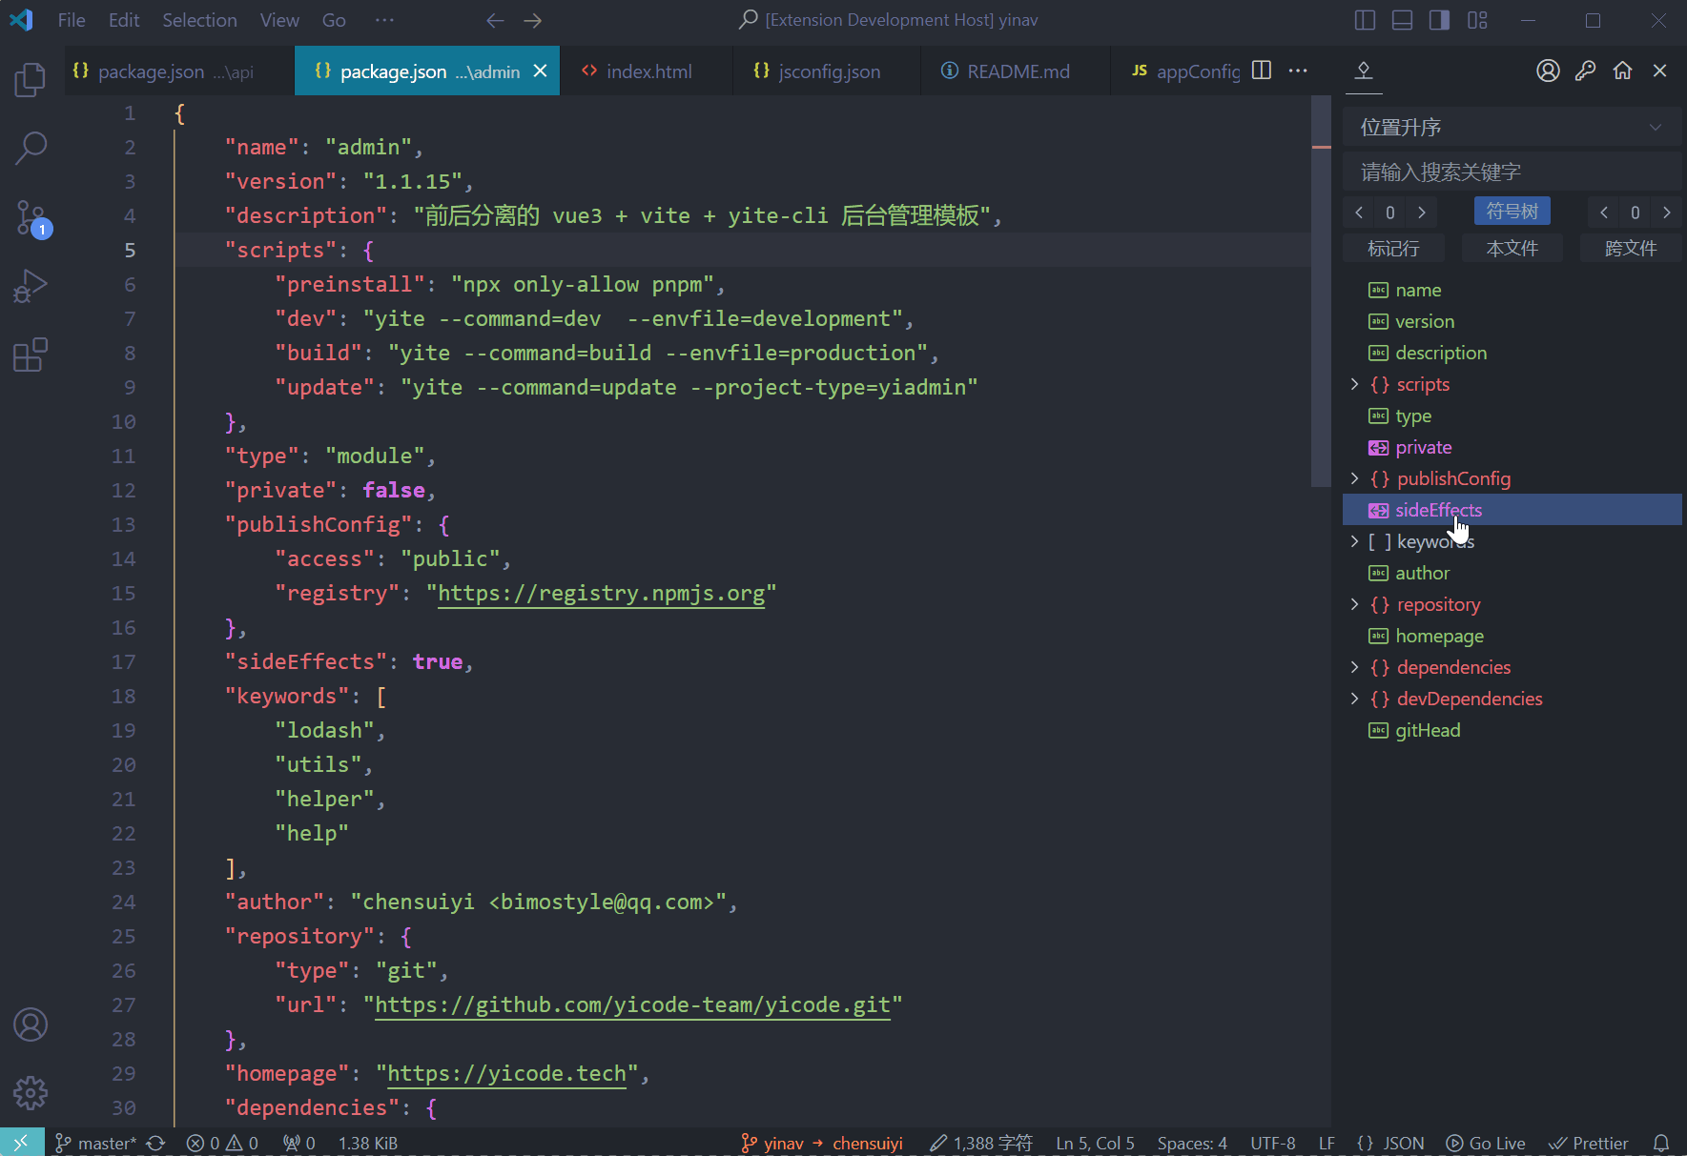Screen dimensions: 1687x1156
Task: Open the 位置升序 sort dropdown
Action: coord(1511,128)
